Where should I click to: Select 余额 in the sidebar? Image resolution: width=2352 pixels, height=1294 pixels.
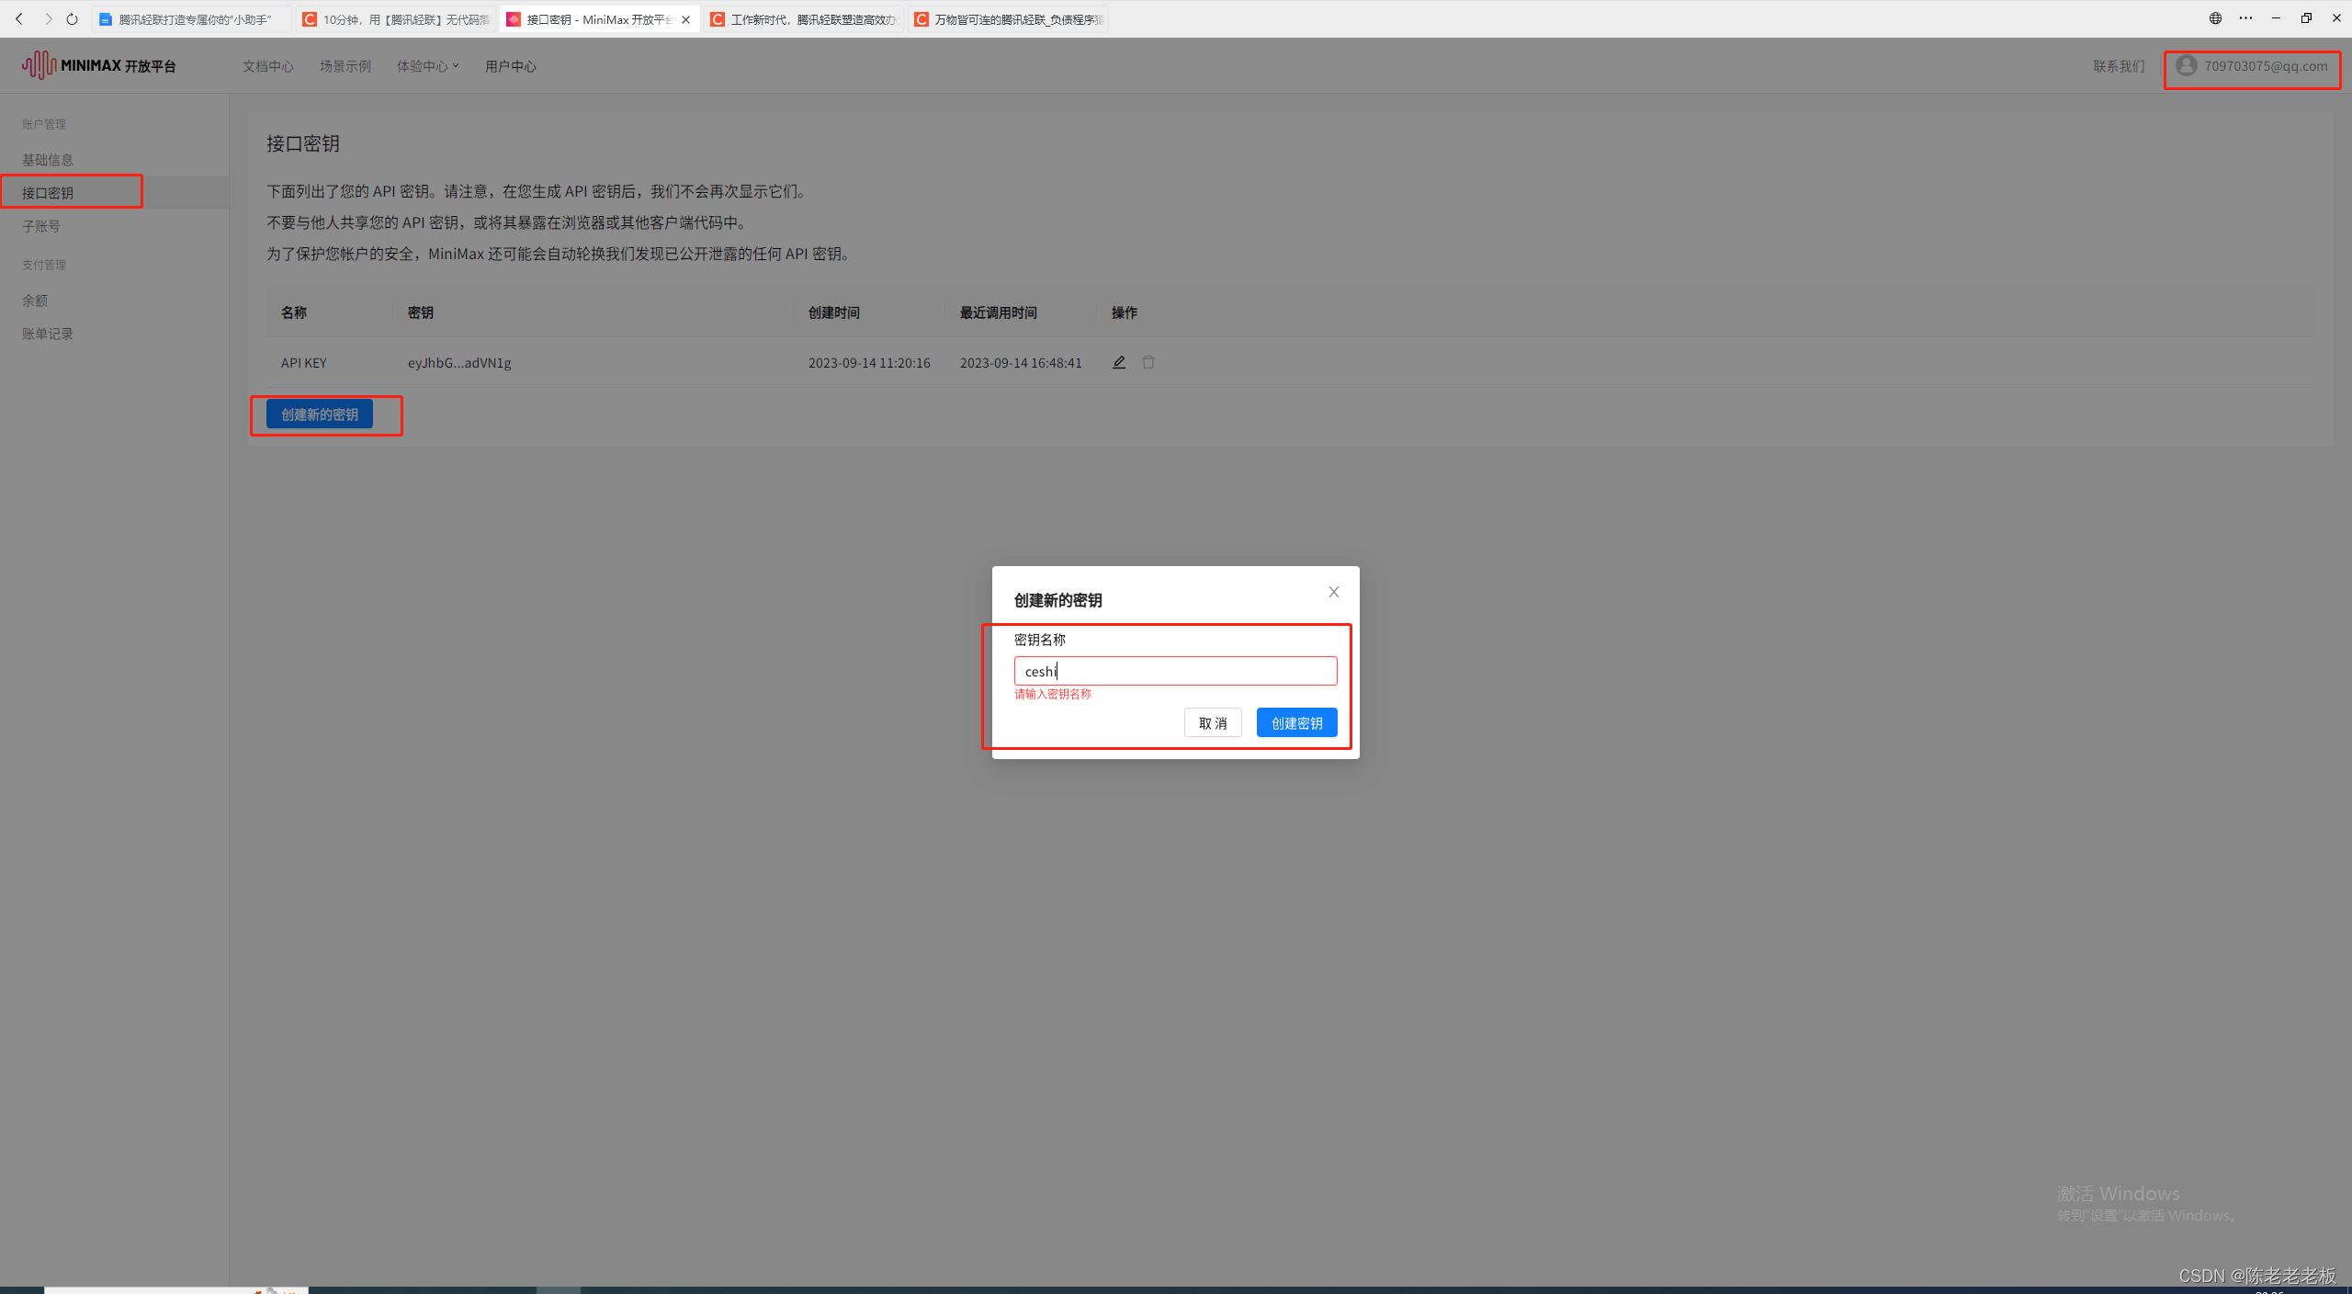[35, 301]
